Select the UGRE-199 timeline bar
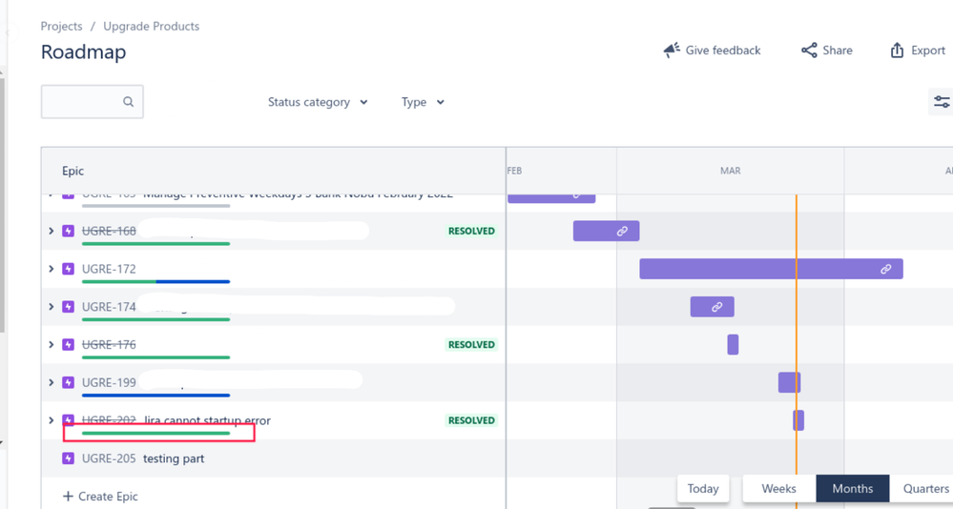The height and width of the screenshot is (509, 953). [790, 382]
